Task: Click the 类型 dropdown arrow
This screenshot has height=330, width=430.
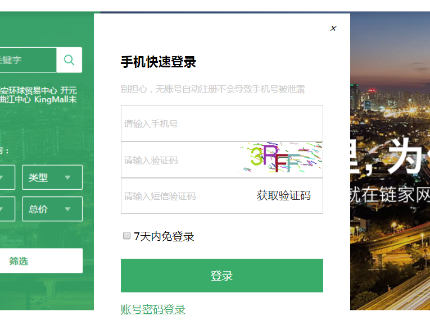Action: (68, 177)
